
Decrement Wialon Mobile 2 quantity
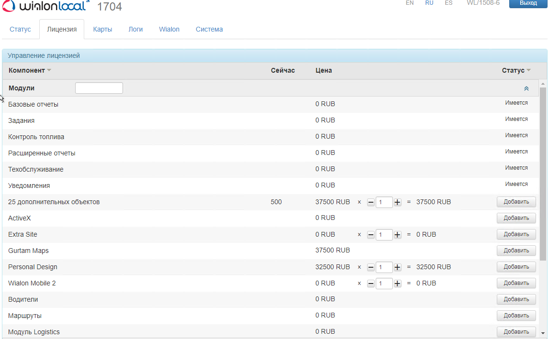pyautogui.click(x=371, y=284)
